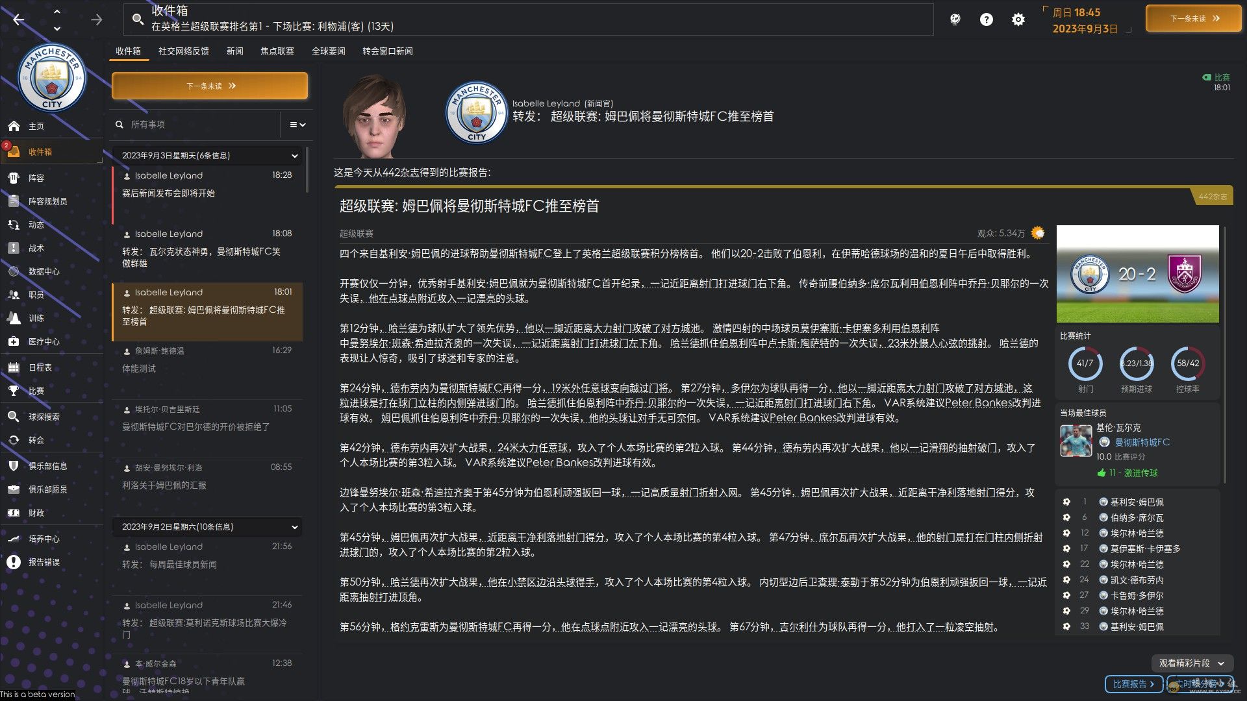Click the 所有事项 search field
The width and height of the screenshot is (1247, 701).
pos(195,125)
